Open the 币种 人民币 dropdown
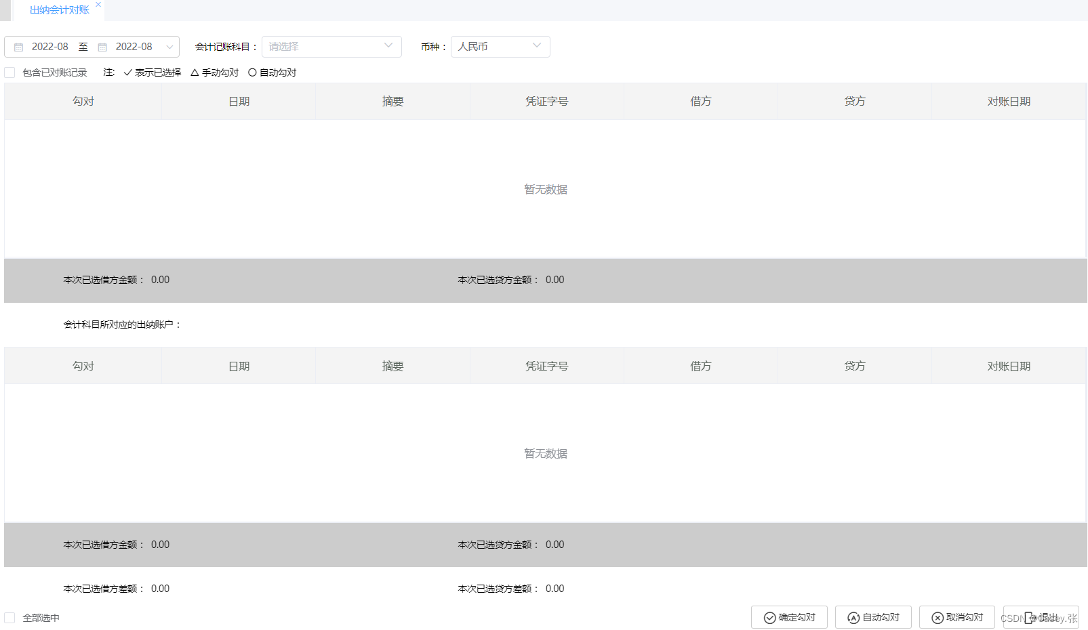This screenshot has height=630, width=1088. coord(500,47)
